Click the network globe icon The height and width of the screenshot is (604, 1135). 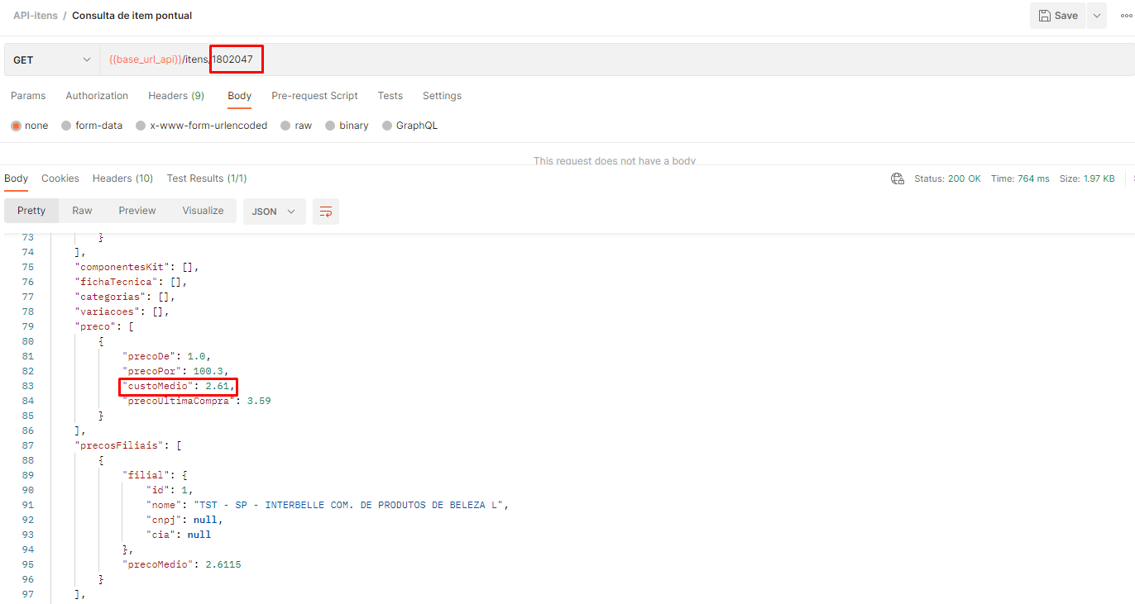click(x=898, y=178)
